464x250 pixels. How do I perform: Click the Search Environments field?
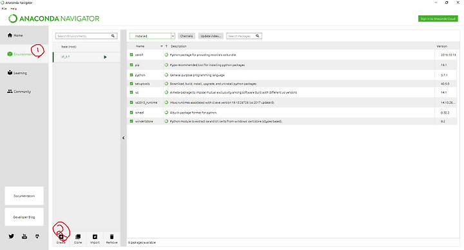click(x=86, y=36)
